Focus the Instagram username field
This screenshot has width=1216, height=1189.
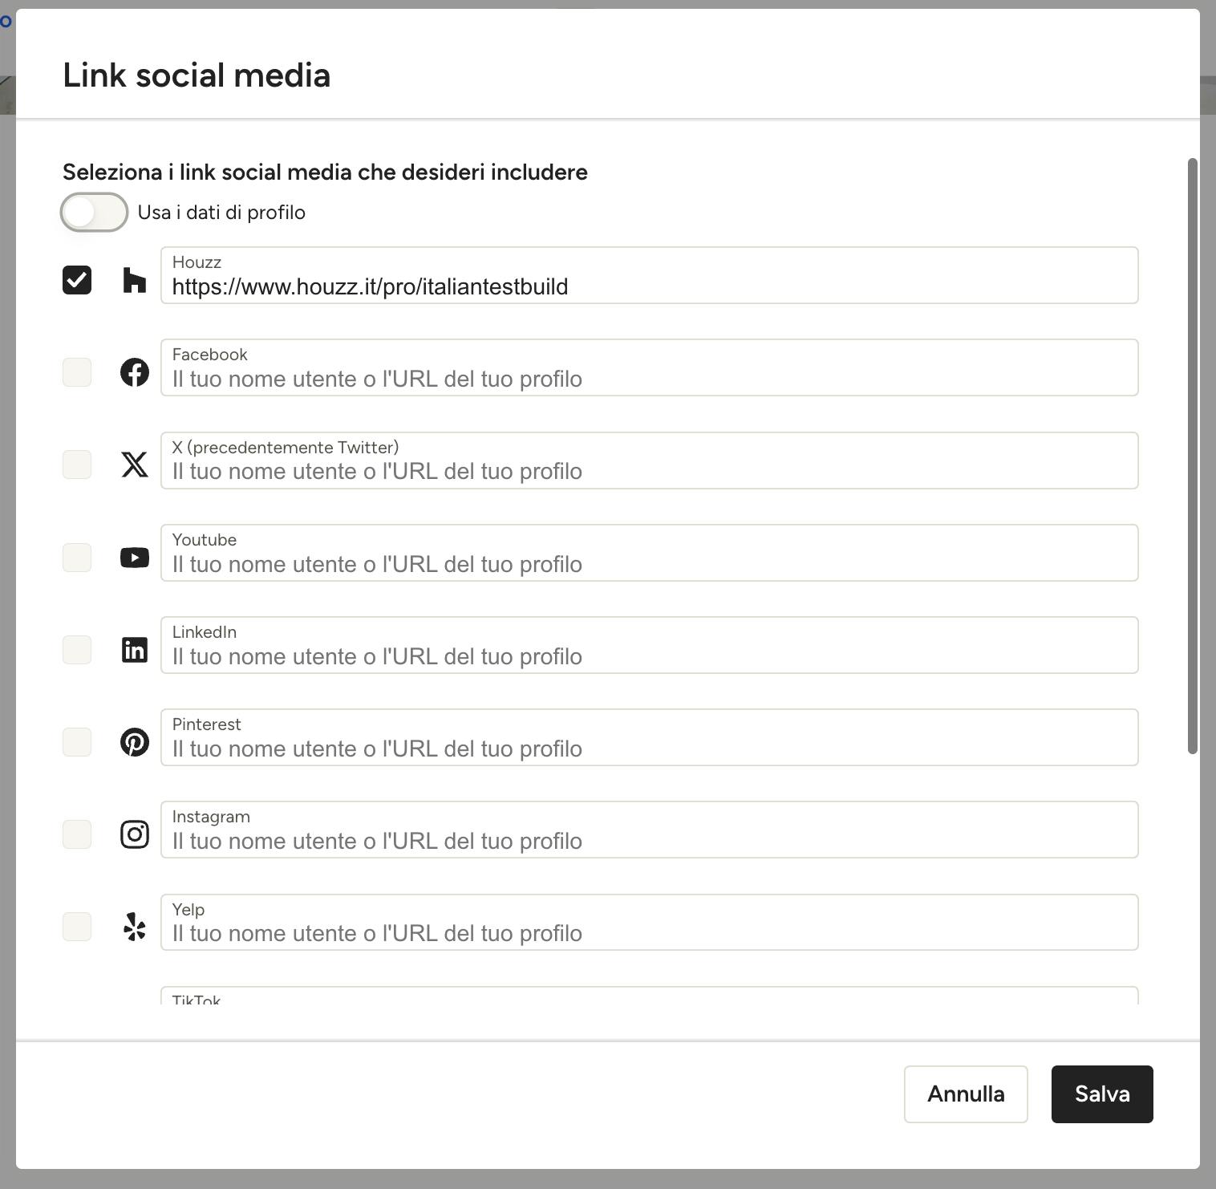tap(650, 830)
